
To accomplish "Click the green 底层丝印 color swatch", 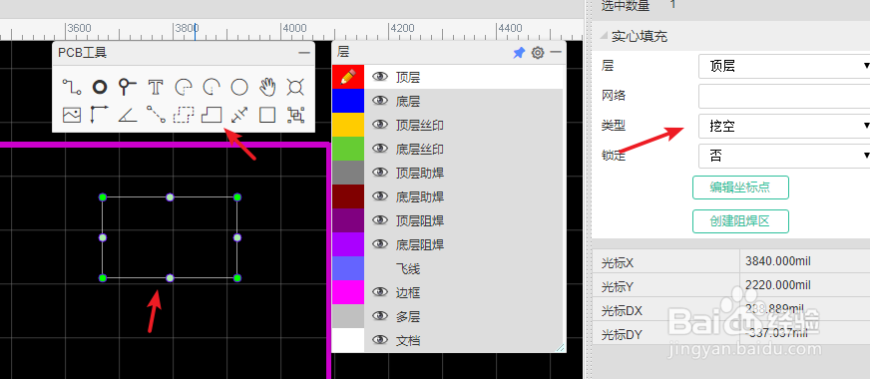I will pyautogui.click(x=348, y=149).
